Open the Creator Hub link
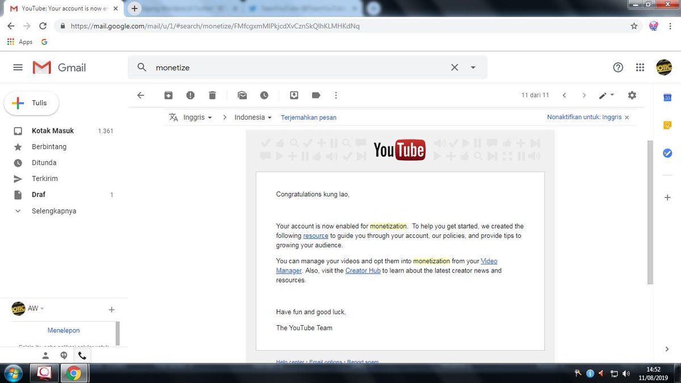 point(363,271)
